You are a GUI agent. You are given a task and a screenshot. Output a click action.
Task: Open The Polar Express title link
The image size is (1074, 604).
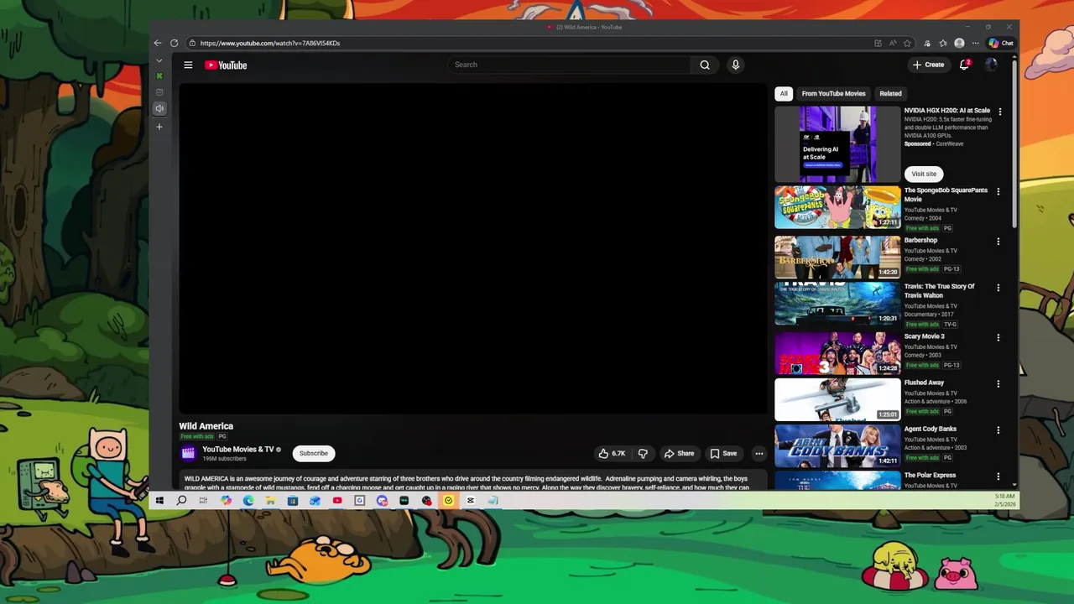930,475
